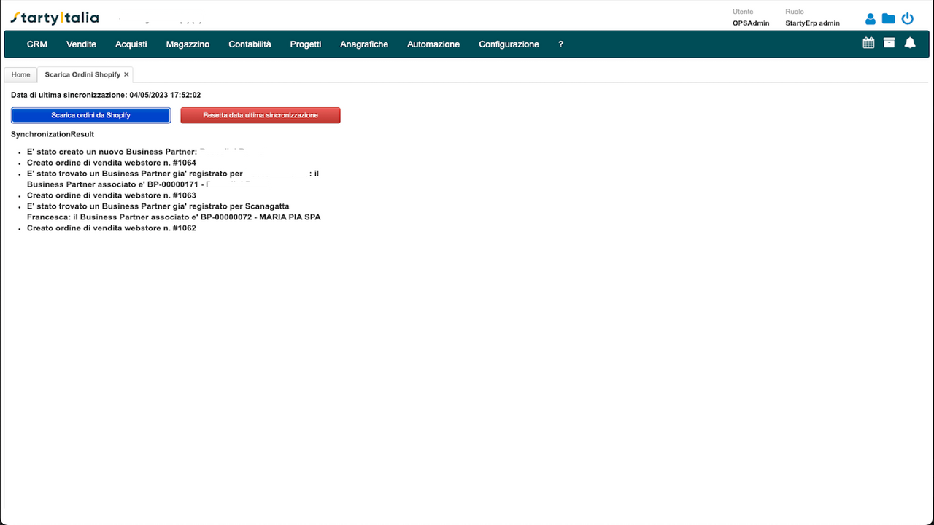The height and width of the screenshot is (525, 934).
Task: Click the blue folder icon in header
Action: tap(888, 19)
